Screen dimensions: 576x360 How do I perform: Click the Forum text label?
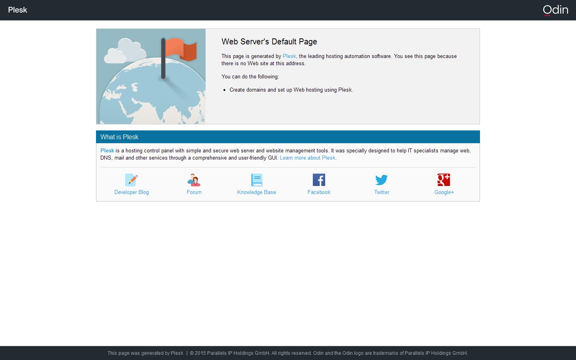pyautogui.click(x=194, y=192)
